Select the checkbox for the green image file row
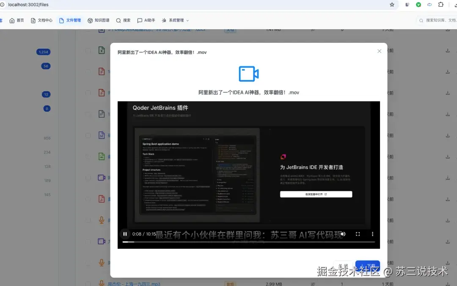 tap(88, 157)
